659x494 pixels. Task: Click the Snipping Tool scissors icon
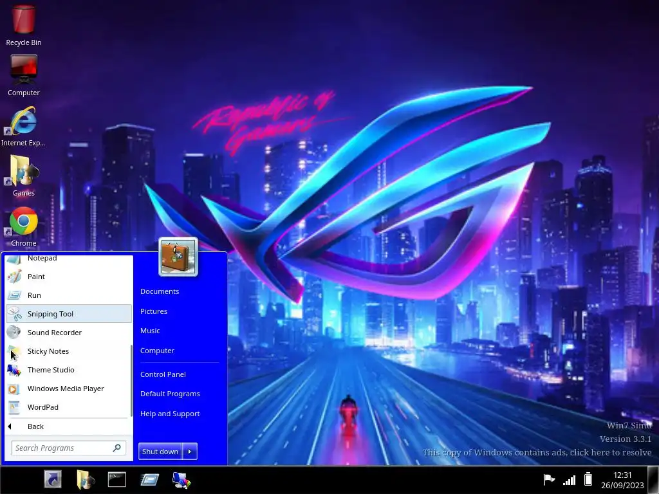14,314
